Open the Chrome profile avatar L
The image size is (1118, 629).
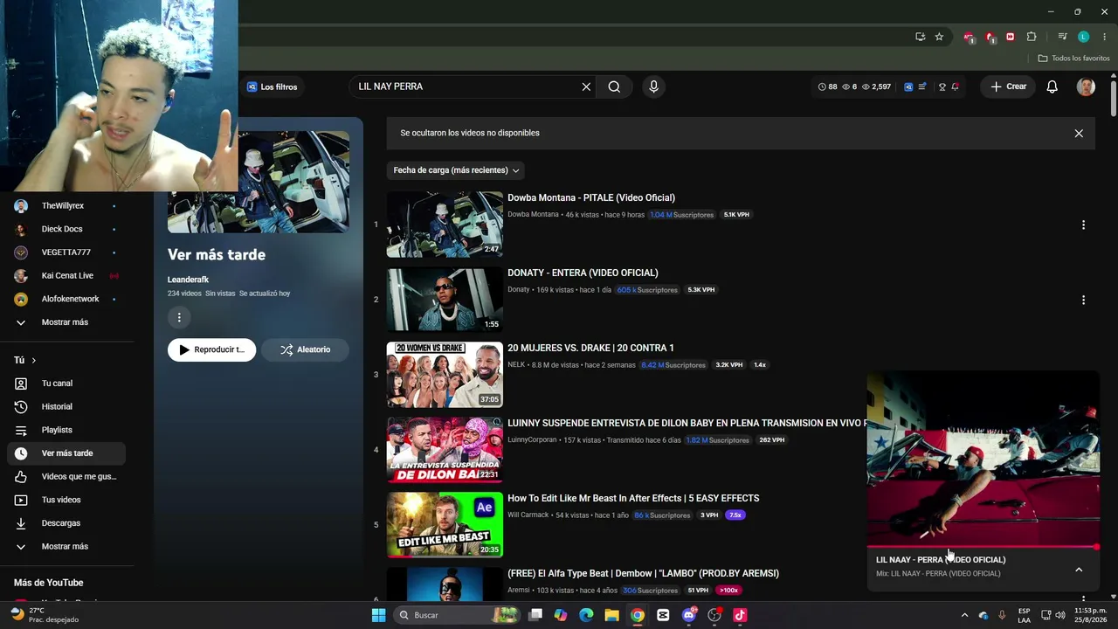click(1083, 37)
